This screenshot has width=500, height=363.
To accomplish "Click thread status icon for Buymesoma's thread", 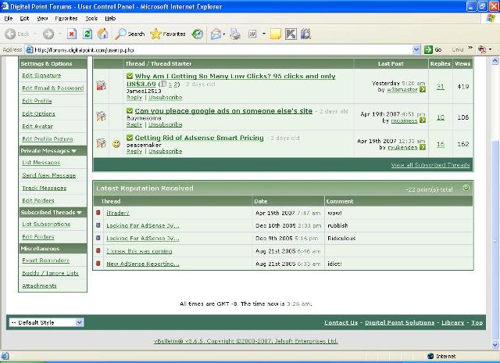I will click(101, 117).
